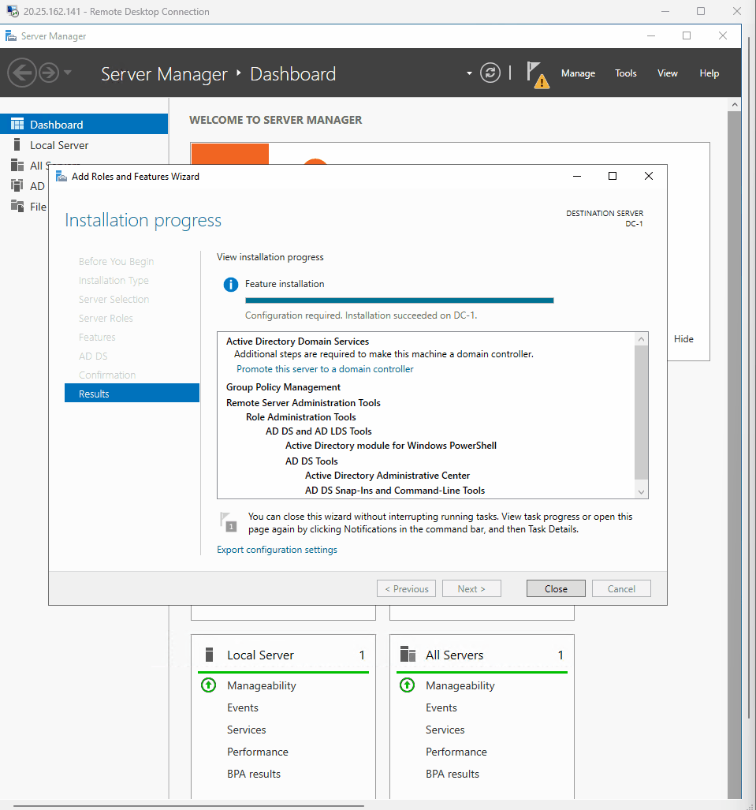Open the Help menu
This screenshot has width=756, height=810.
pos(709,73)
